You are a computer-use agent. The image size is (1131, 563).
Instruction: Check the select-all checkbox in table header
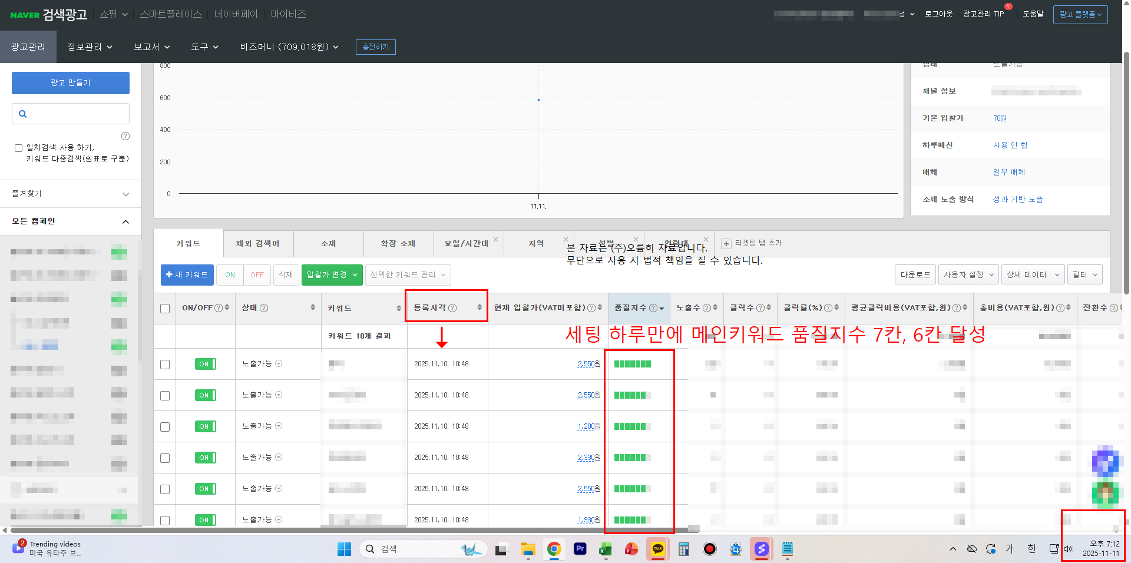[x=165, y=309]
